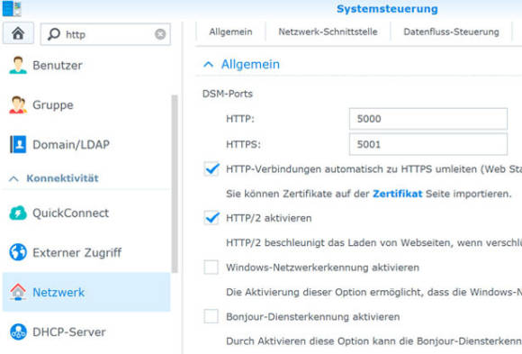Open the Externer Zugriff globe icon
The width and height of the screenshot is (522, 354).
pyautogui.click(x=18, y=252)
